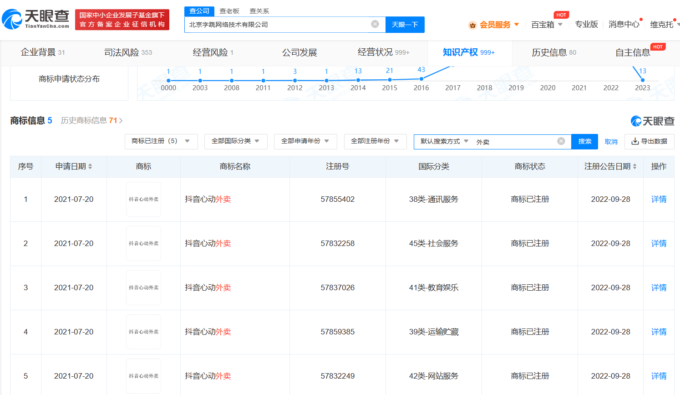Click the export icon on 导出数据
Image resolution: width=680 pixels, height=395 pixels.
click(x=635, y=141)
